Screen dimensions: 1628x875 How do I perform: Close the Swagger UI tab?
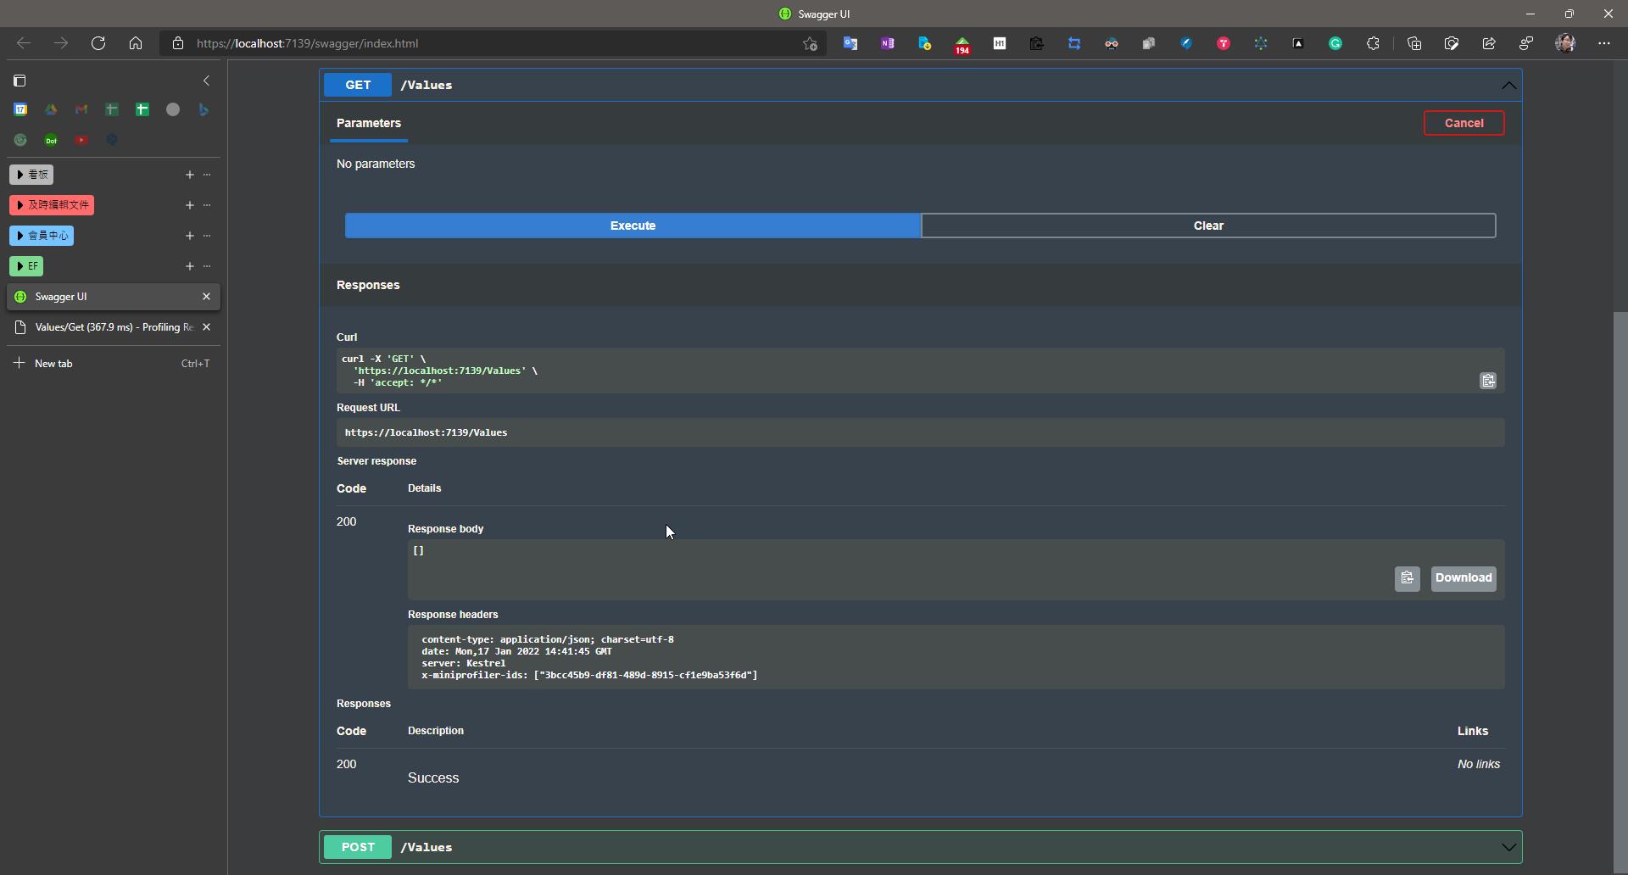(206, 297)
